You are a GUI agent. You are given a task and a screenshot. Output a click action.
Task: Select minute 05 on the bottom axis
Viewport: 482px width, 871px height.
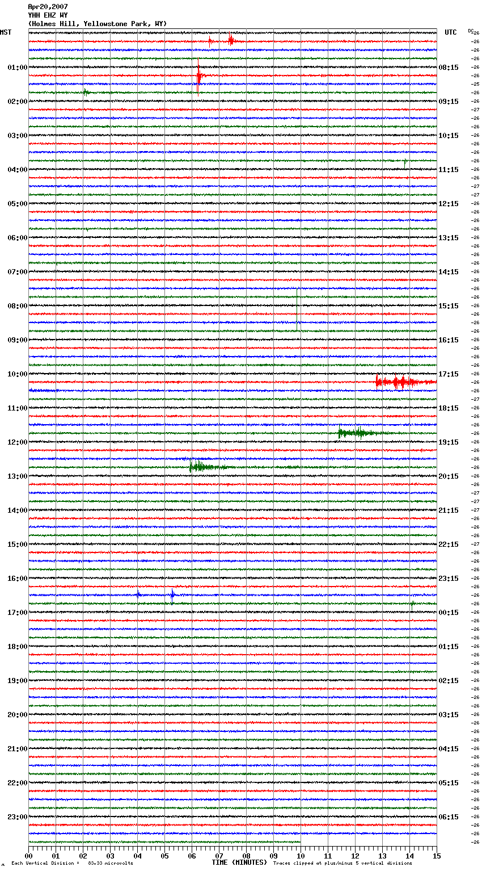click(164, 856)
